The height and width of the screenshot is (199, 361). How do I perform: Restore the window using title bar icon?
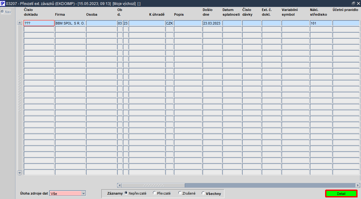point(353,3)
